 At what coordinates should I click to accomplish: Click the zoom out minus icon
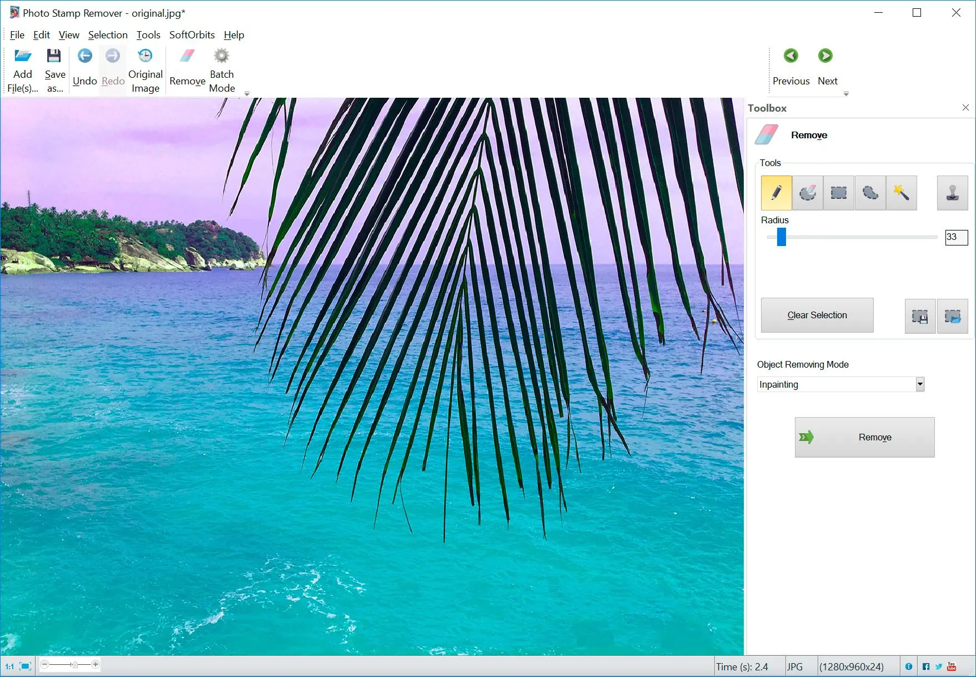pyautogui.click(x=45, y=664)
